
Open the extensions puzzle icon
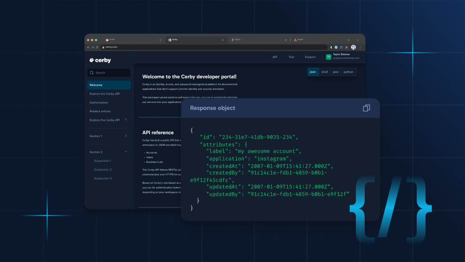click(346, 47)
